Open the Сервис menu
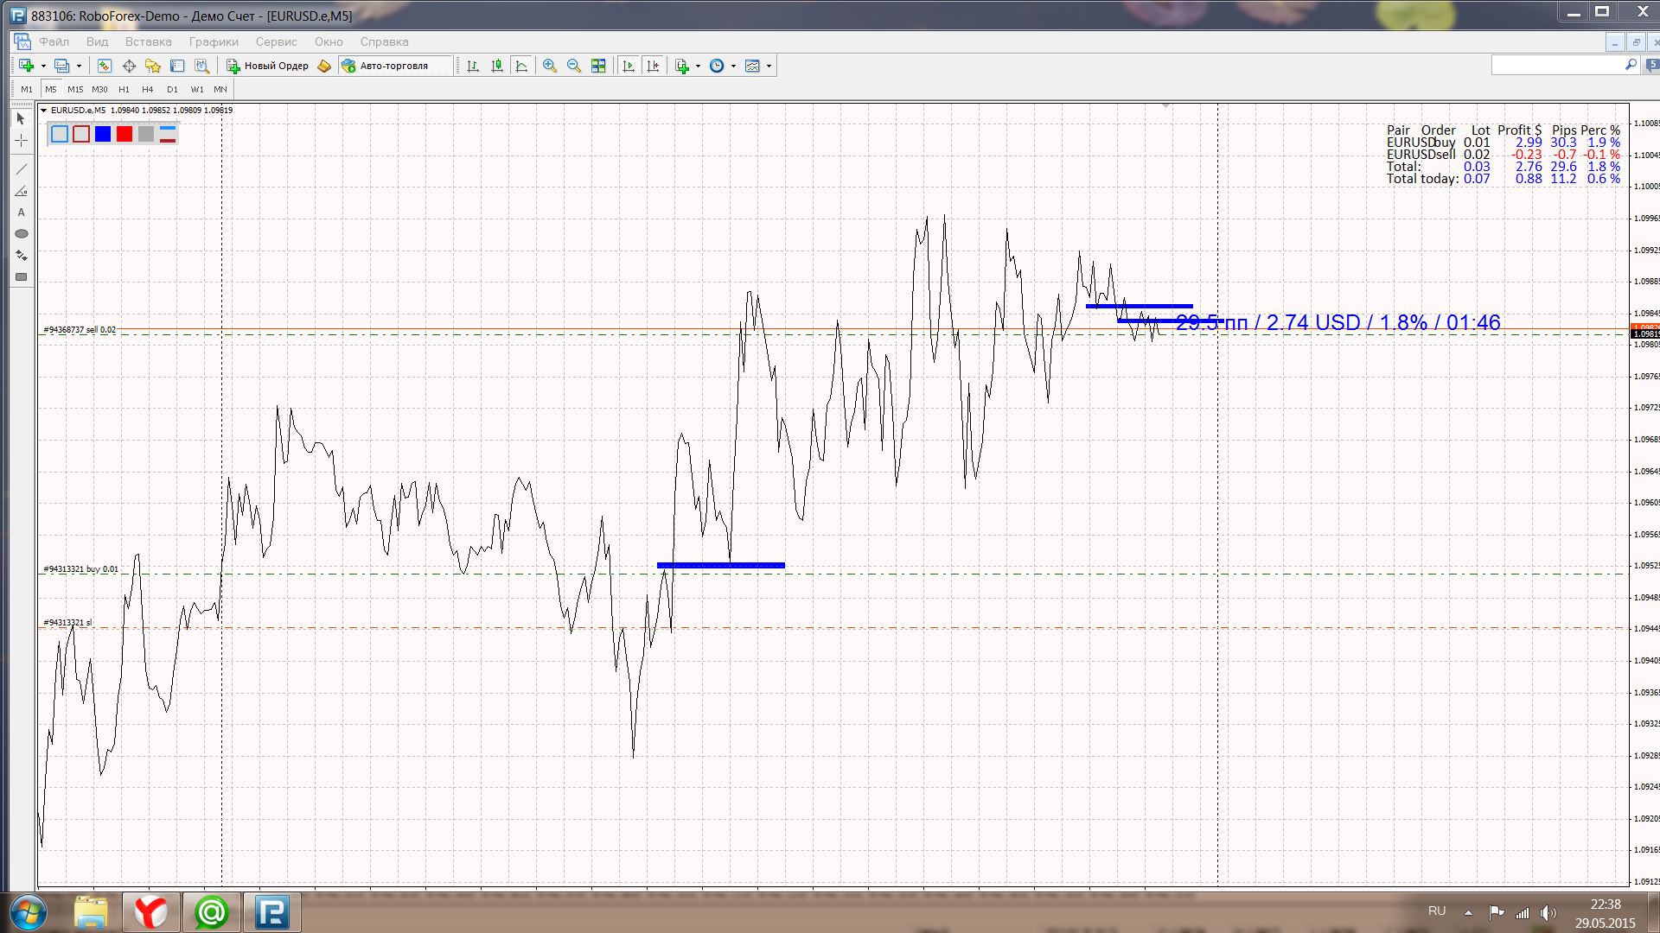Image resolution: width=1660 pixels, height=933 pixels. pos(276,41)
